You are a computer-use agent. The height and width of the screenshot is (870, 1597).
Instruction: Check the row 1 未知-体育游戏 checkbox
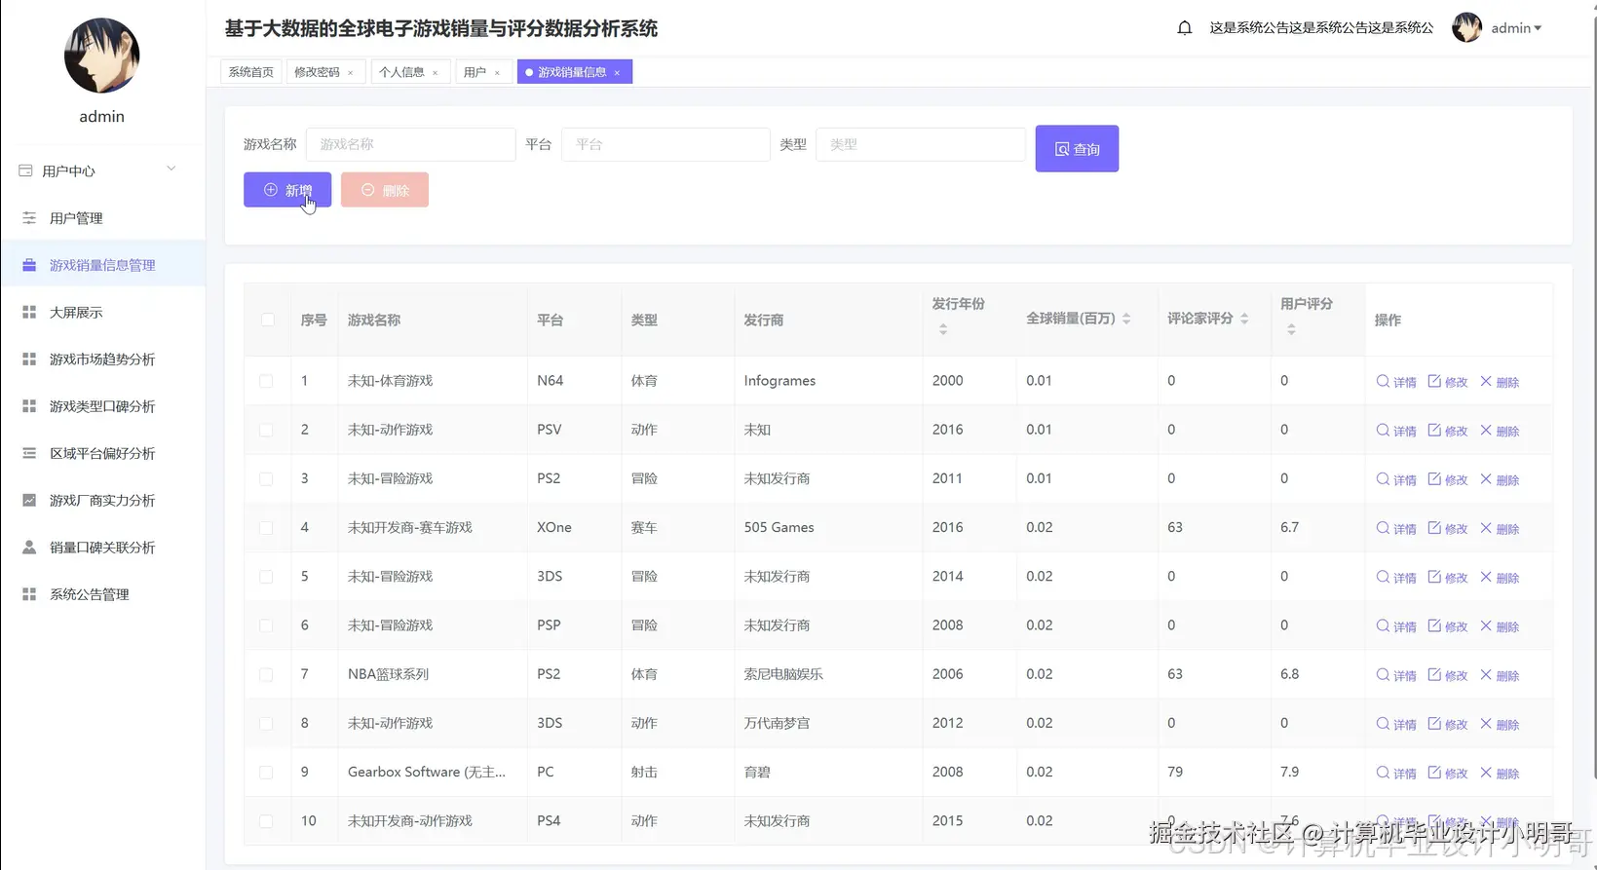click(266, 381)
